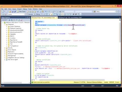Click the Cut icon

click(x=38, y=11)
